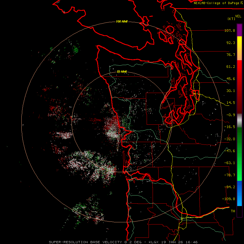Click the Super-Resolution Base Velocity caption

pos(123,242)
